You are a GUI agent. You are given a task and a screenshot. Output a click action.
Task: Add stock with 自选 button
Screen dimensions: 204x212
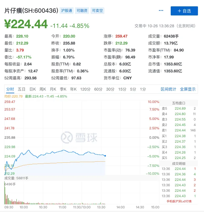tap(184, 11)
